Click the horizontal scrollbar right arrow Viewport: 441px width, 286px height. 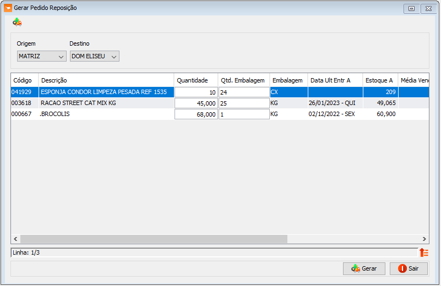pos(424,239)
